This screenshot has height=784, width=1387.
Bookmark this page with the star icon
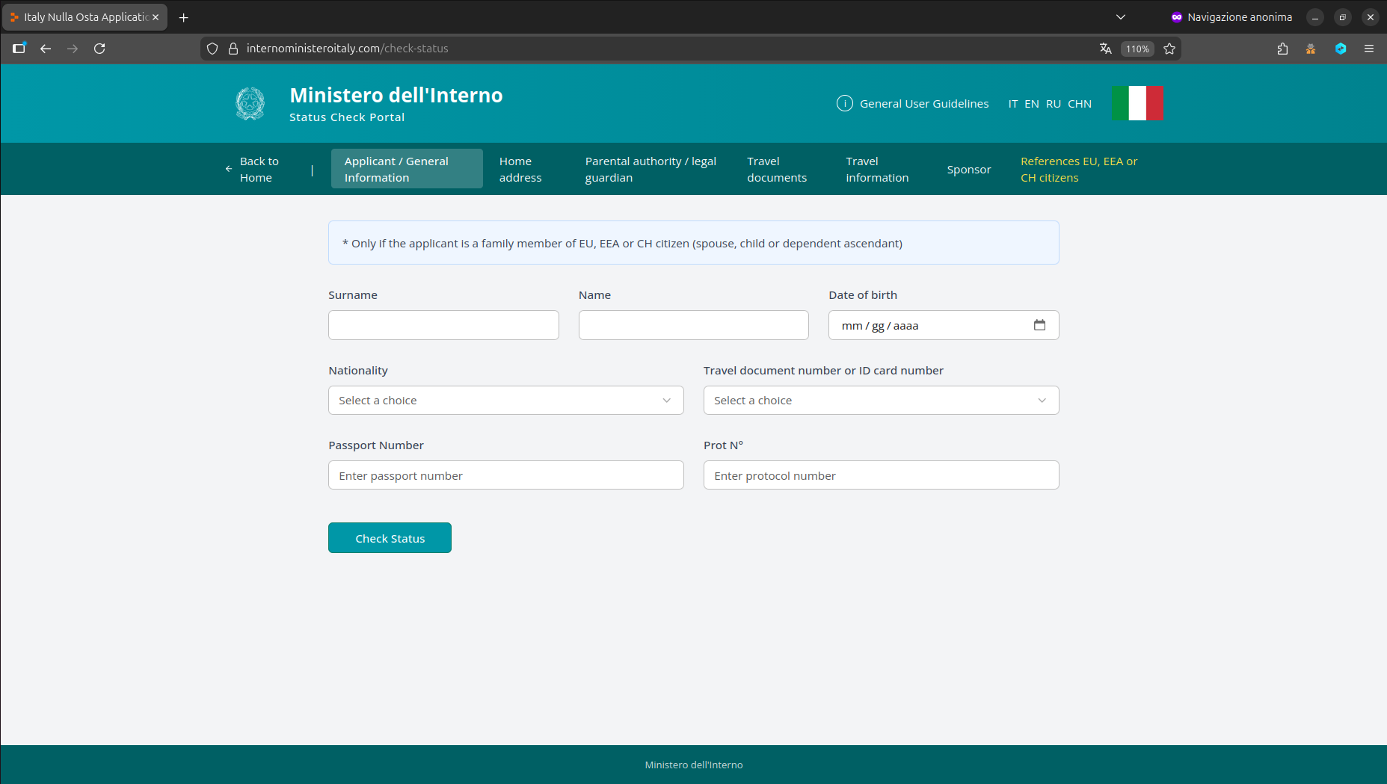[x=1169, y=49]
